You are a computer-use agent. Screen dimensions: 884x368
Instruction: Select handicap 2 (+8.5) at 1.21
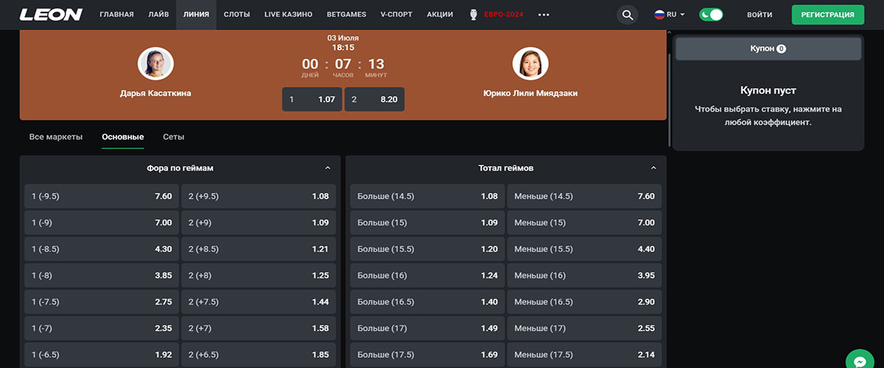coord(259,250)
